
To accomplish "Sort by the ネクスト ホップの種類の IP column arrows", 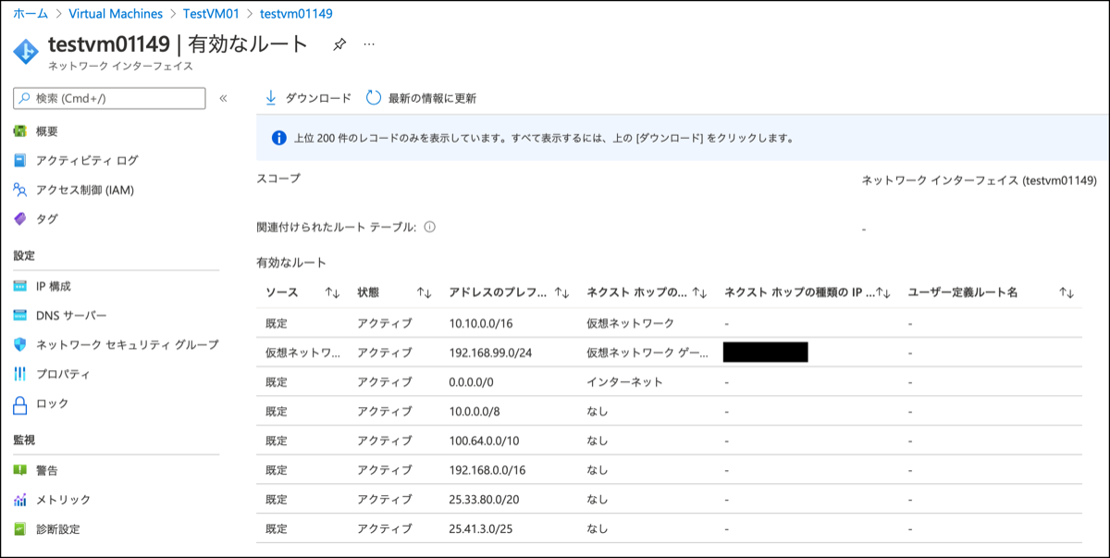I will pyautogui.click(x=883, y=292).
